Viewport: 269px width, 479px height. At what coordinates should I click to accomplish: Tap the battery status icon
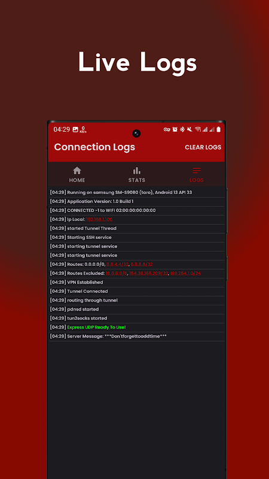click(218, 129)
